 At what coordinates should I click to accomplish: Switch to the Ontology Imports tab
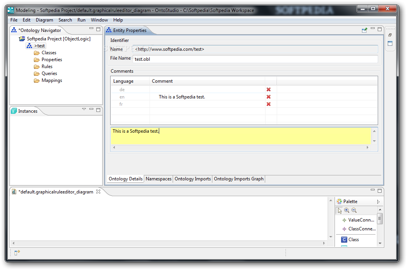(193, 179)
